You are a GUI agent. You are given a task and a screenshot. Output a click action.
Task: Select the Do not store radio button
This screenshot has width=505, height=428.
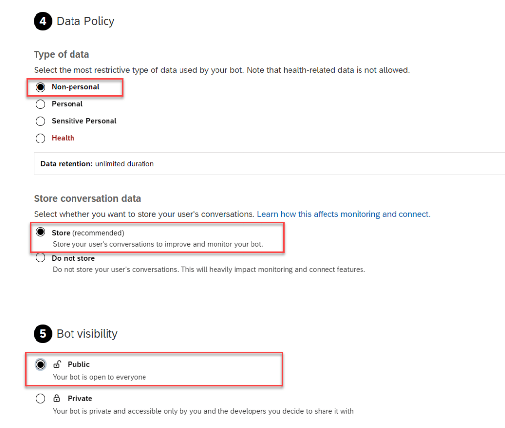41,258
